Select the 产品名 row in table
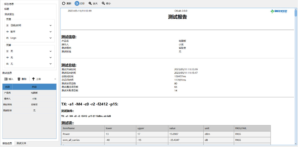 point(29,93)
